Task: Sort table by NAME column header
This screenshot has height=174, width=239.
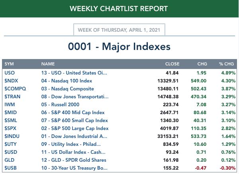Action: tap(48, 64)
